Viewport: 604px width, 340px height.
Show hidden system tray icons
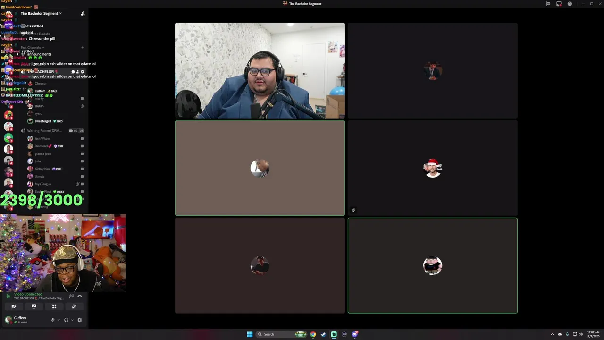pyautogui.click(x=552, y=334)
